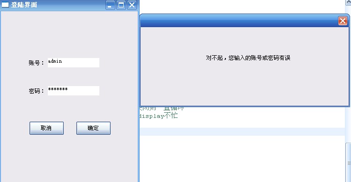This screenshot has height=182, width=351.
Task: Click the 账号： label
Action: point(36,63)
